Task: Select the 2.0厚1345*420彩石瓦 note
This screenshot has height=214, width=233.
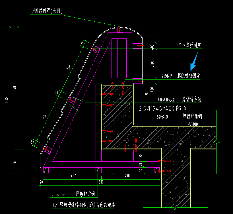Action: (162, 108)
